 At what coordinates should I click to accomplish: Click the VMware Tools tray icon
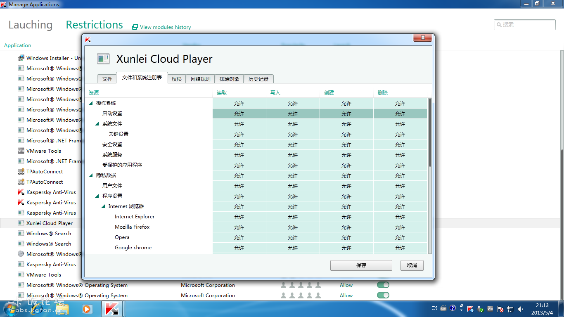pyautogui.click(x=490, y=309)
